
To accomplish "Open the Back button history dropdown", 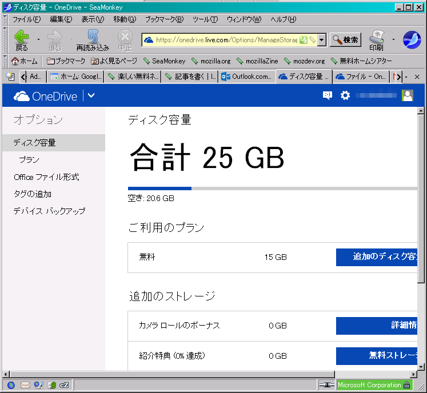I will click(x=38, y=39).
